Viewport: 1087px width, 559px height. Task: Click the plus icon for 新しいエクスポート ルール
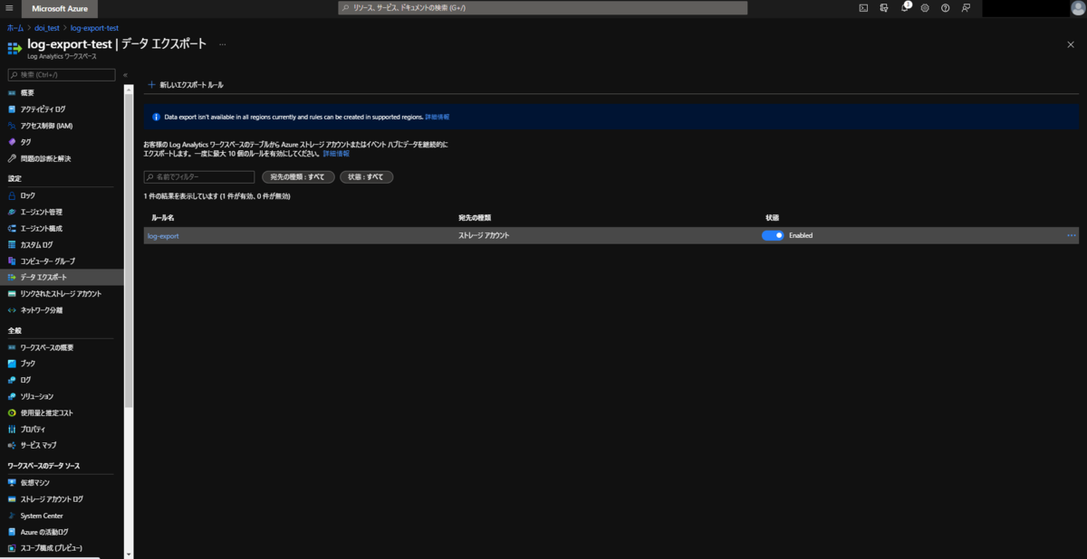[151, 85]
